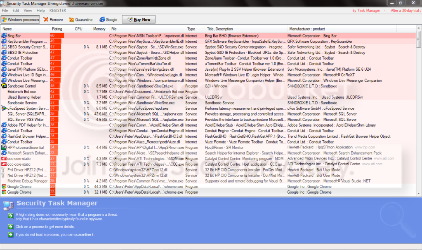422x250 pixels.
Task: Select the Machine Debug Manager row
Action: tap(208, 181)
